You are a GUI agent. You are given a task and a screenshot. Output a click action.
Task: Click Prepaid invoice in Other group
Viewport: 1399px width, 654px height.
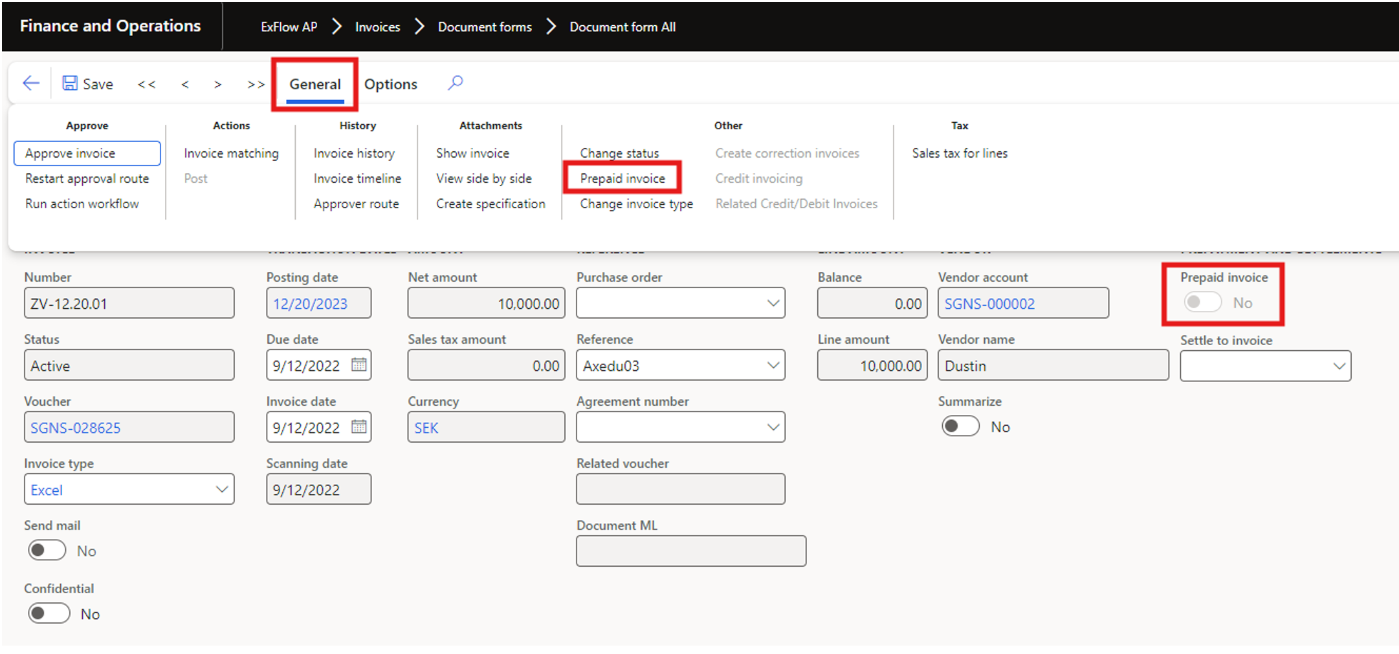tap(622, 178)
